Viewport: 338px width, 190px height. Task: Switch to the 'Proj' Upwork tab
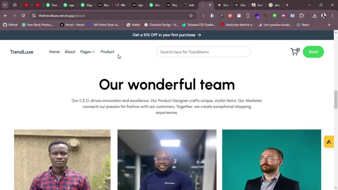(172, 5)
